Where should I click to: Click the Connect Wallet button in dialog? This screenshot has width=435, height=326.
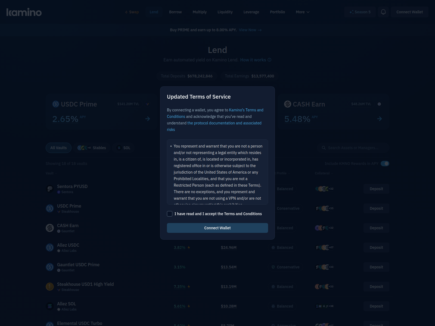click(217, 228)
